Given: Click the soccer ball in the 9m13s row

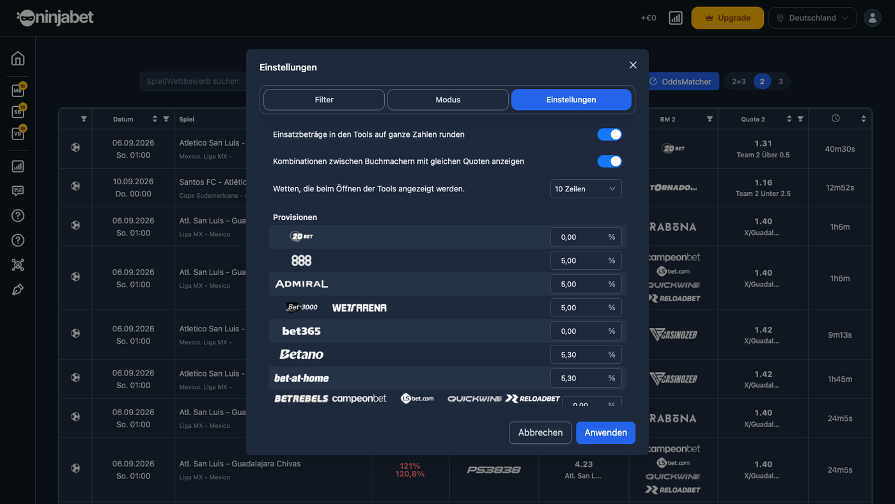Looking at the screenshot, I should pos(75,334).
